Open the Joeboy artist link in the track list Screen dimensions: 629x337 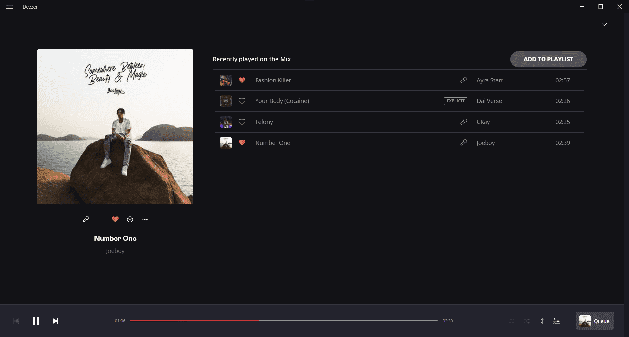(486, 143)
